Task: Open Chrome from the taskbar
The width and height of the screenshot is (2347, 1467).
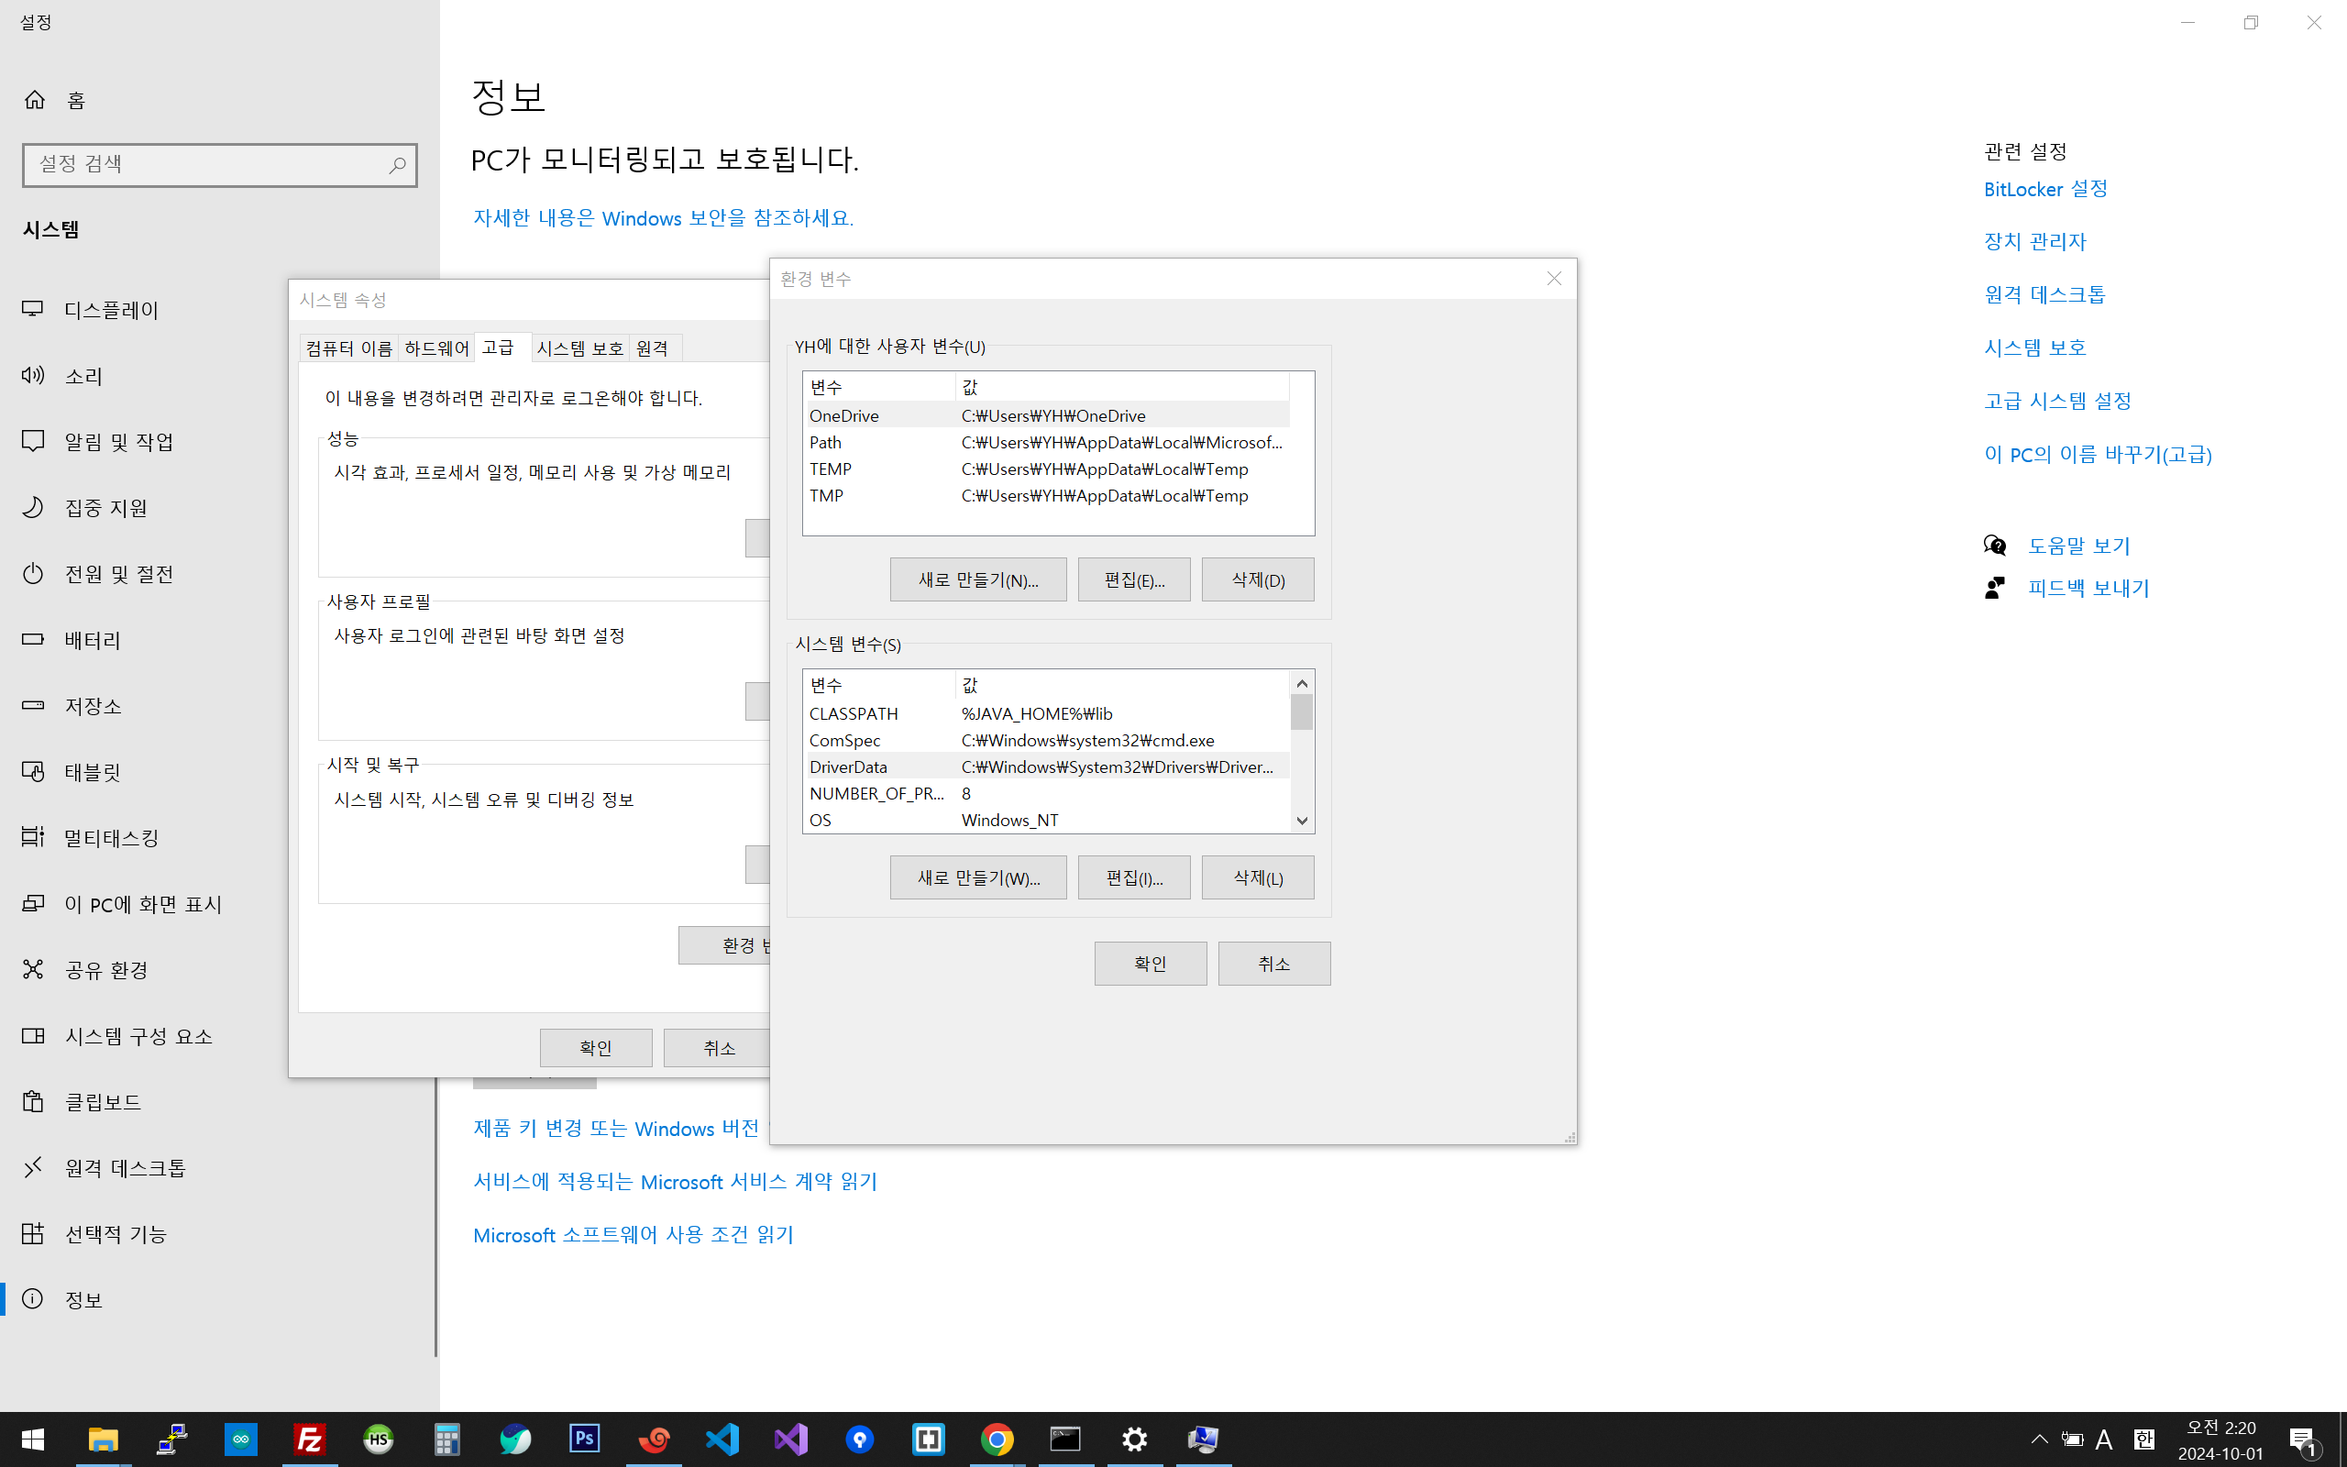Action: click(x=997, y=1439)
